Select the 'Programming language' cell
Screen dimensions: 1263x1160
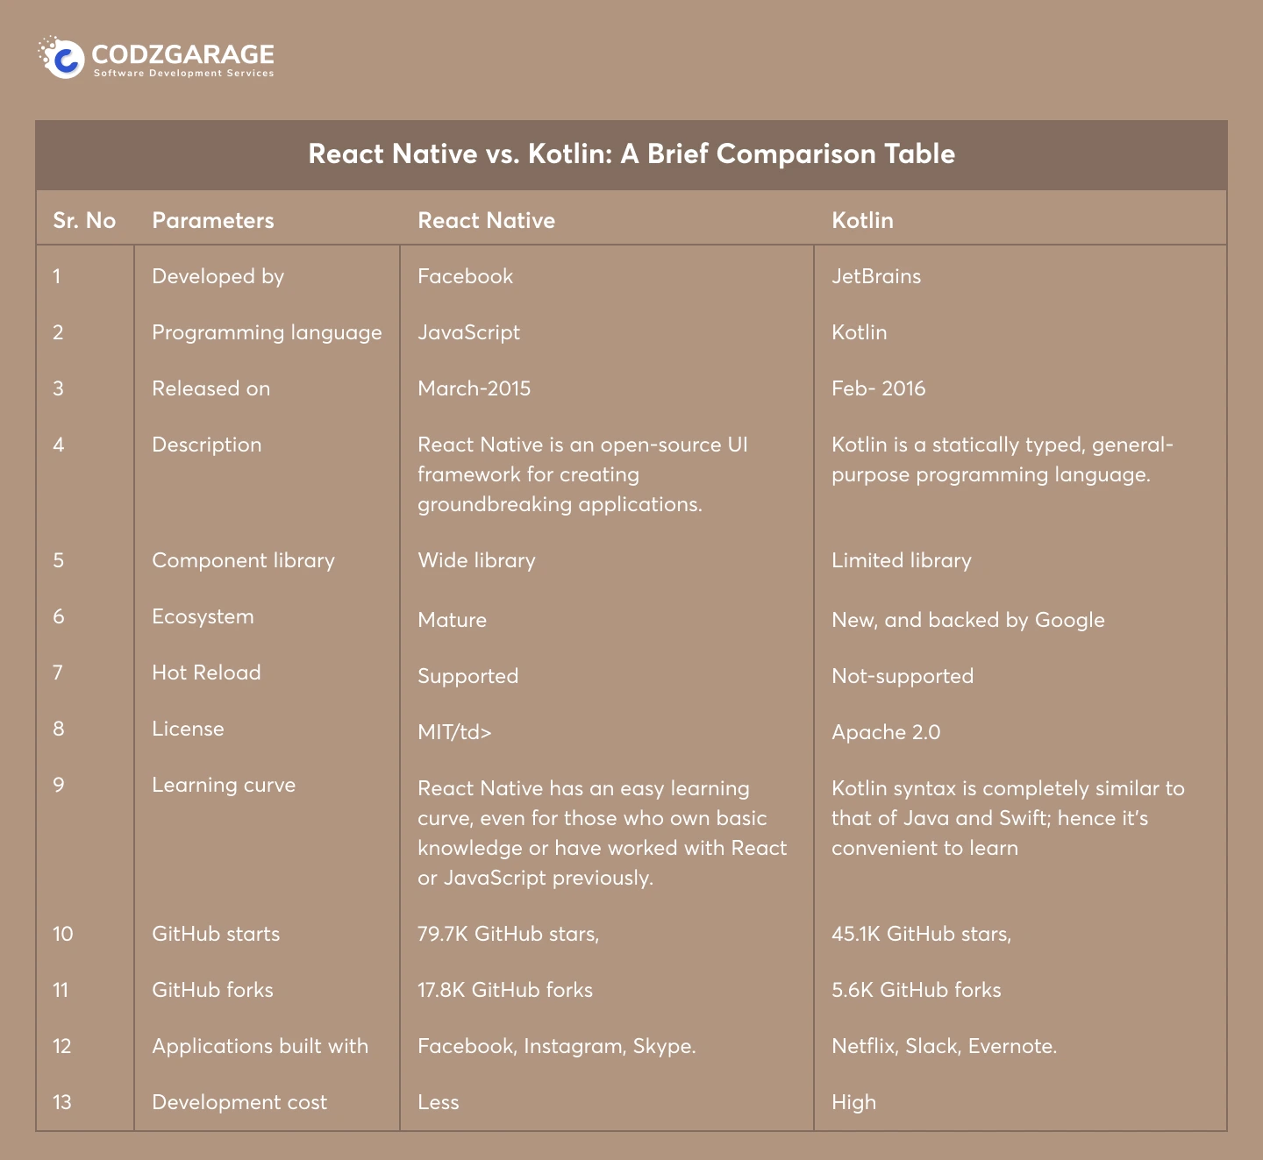[x=267, y=332]
